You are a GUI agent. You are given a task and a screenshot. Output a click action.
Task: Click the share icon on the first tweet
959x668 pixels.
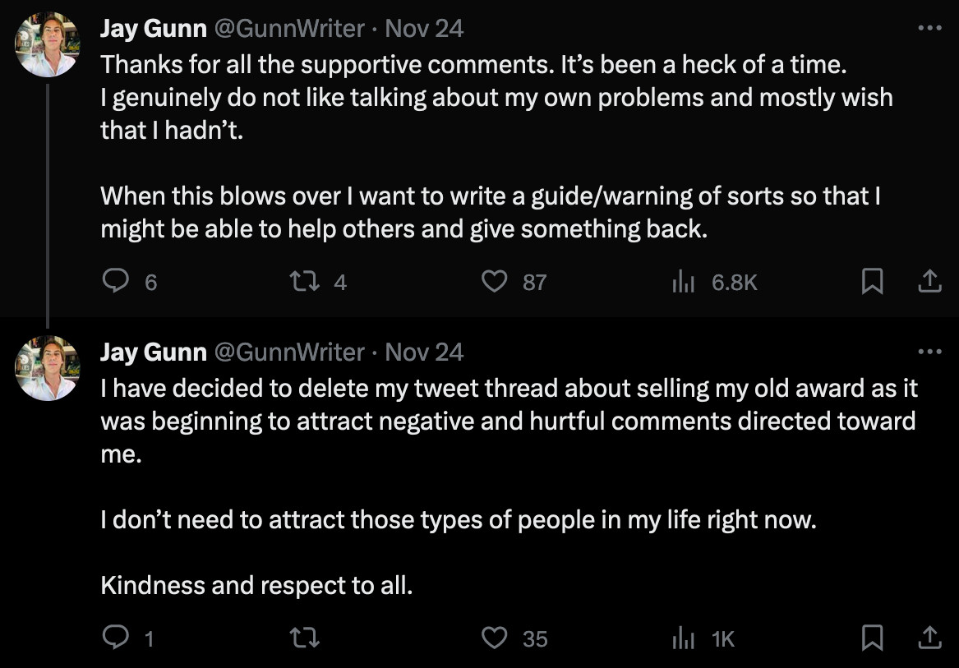click(x=929, y=280)
